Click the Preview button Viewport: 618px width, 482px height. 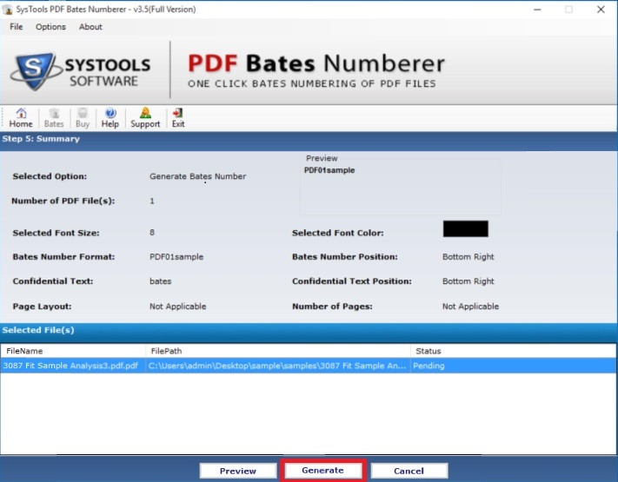point(238,471)
